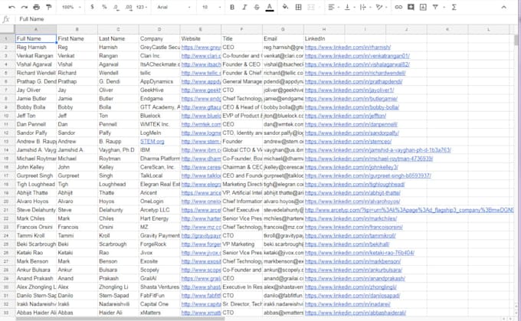Click the Undo icon in toolbar
Viewport: 521px width, 321px height.
pyautogui.click(x=13, y=6)
